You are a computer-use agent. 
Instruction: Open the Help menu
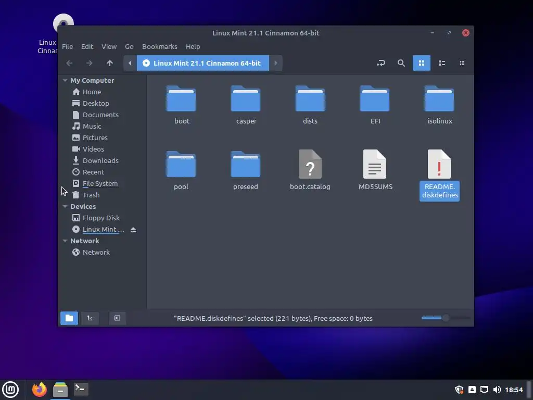click(193, 46)
